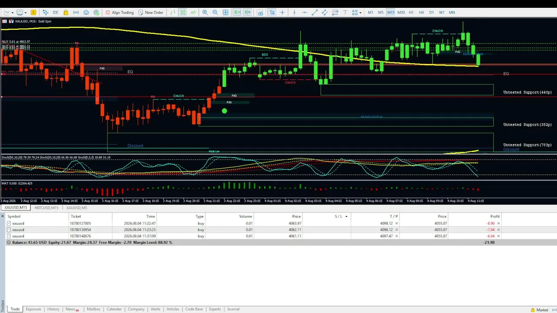Draw an equidistant channel
The image size is (557, 313).
pyautogui.click(x=325, y=12)
